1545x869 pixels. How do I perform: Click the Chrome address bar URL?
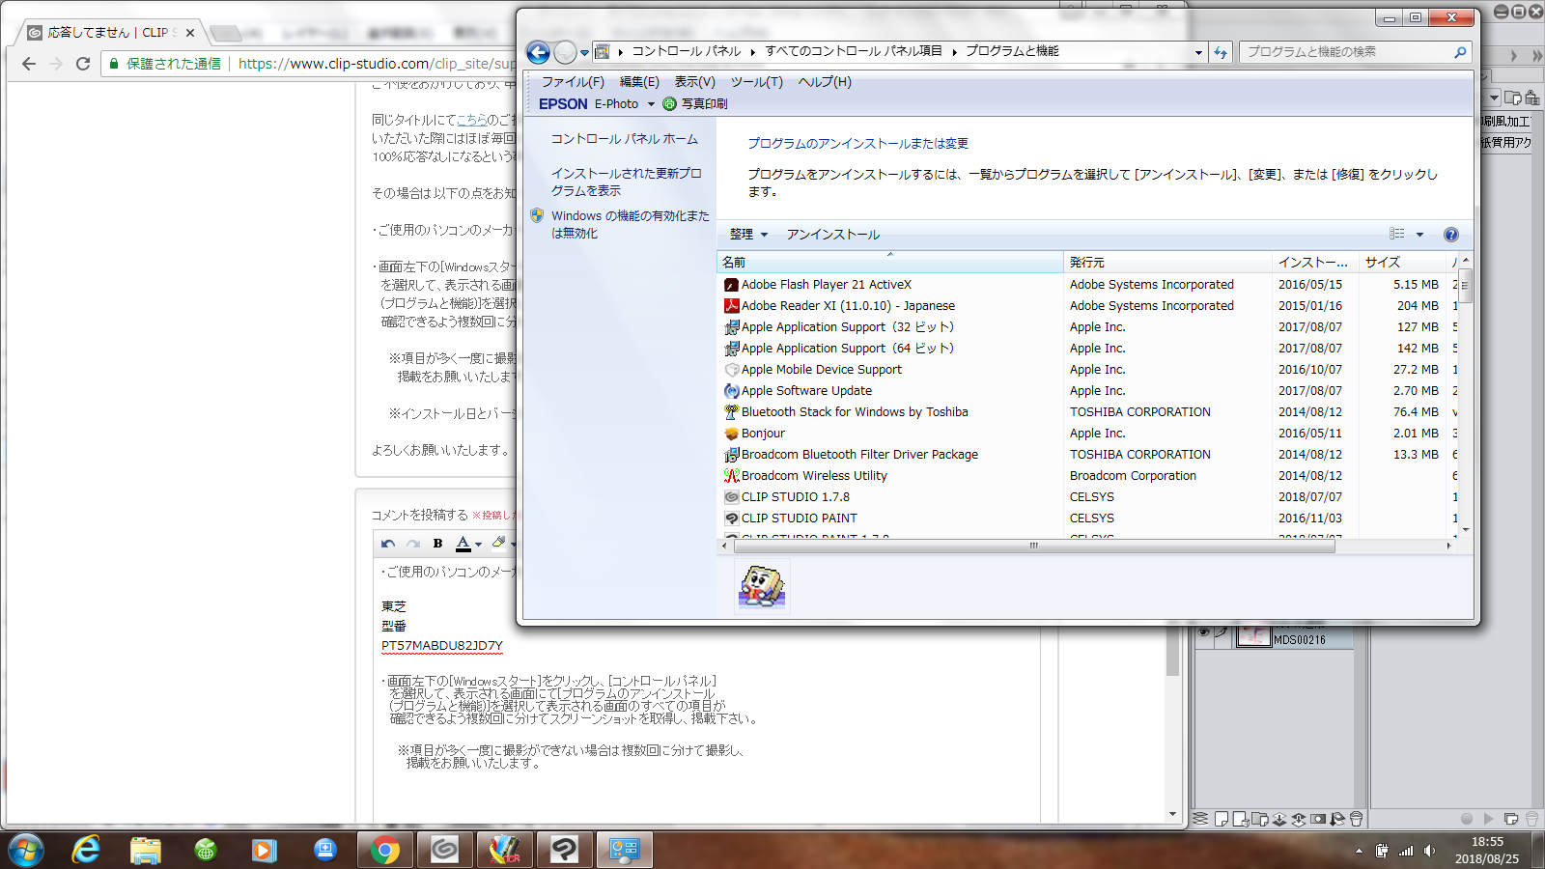point(377,64)
